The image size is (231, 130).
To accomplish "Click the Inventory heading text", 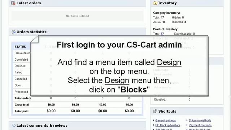I will click(167, 3).
